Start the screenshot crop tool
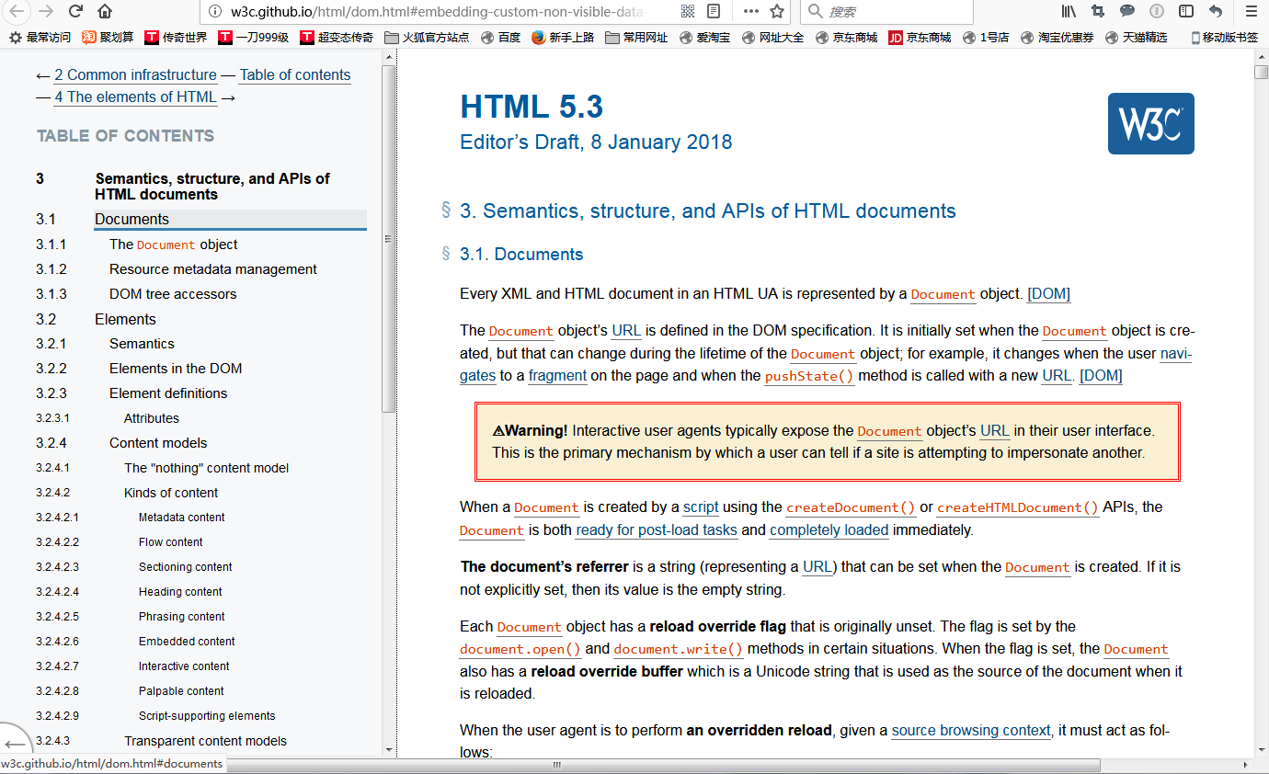 [1098, 11]
